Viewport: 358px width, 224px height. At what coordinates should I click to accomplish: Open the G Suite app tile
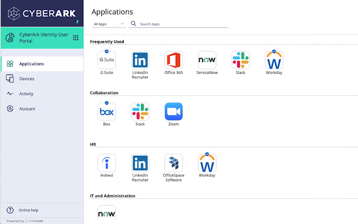[107, 60]
